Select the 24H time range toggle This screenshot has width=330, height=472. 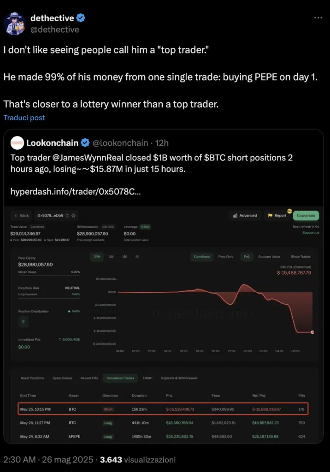tap(97, 257)
